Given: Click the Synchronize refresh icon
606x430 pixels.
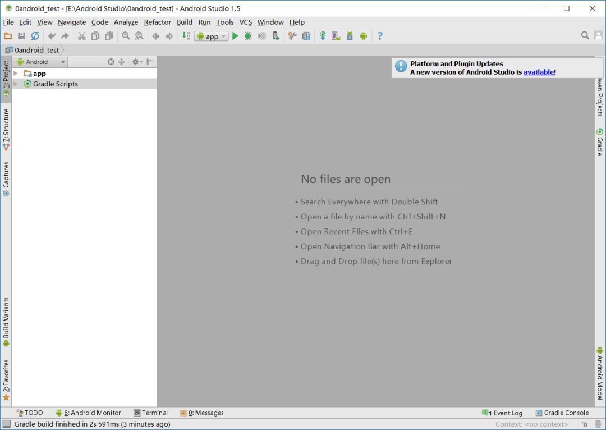Looking at the screenshot, I should (x=35, y=36).
